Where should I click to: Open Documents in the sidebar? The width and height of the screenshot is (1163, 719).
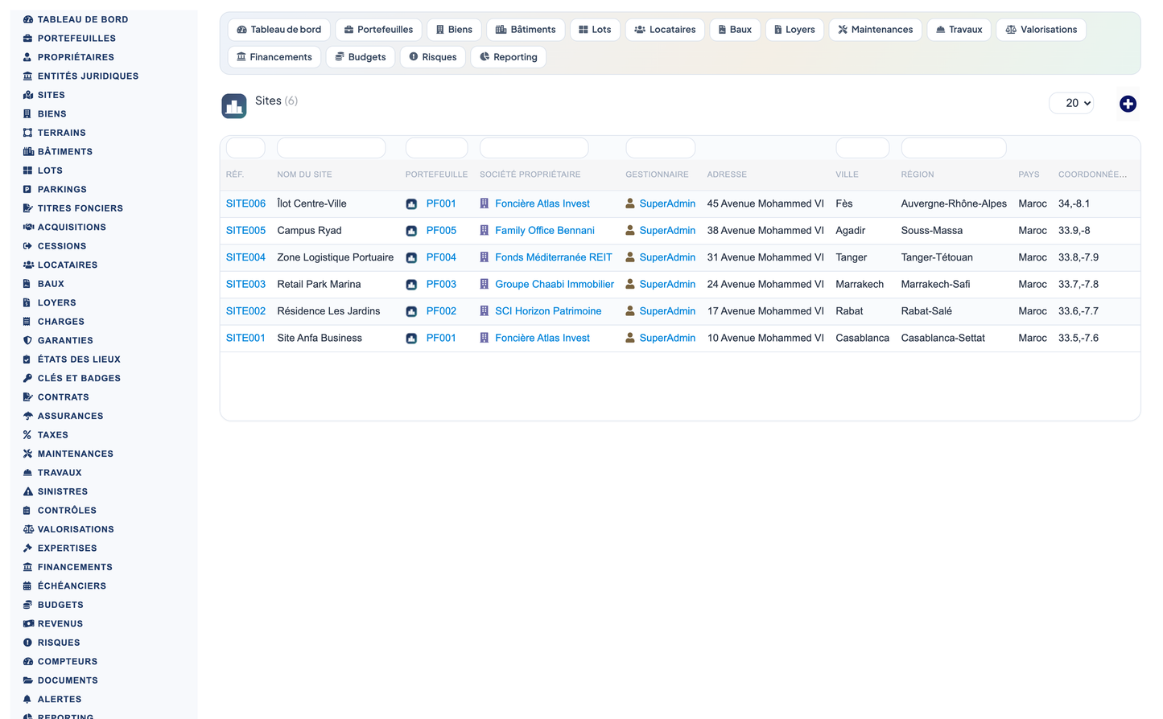pyautogui.click(x=68, y=680)
